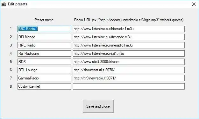Click the empty URL field for preset 8

(129, 86)
